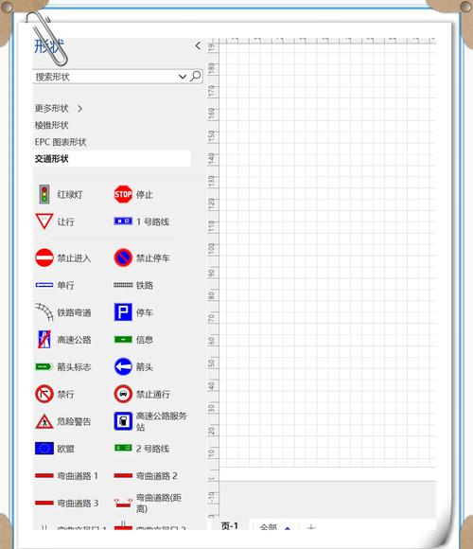Image resolution: width=473 pixels, height=549 pixels.
Task: Open the 棱锥形状 stencil
Action: pyautogui.click(x=51, y=125)
